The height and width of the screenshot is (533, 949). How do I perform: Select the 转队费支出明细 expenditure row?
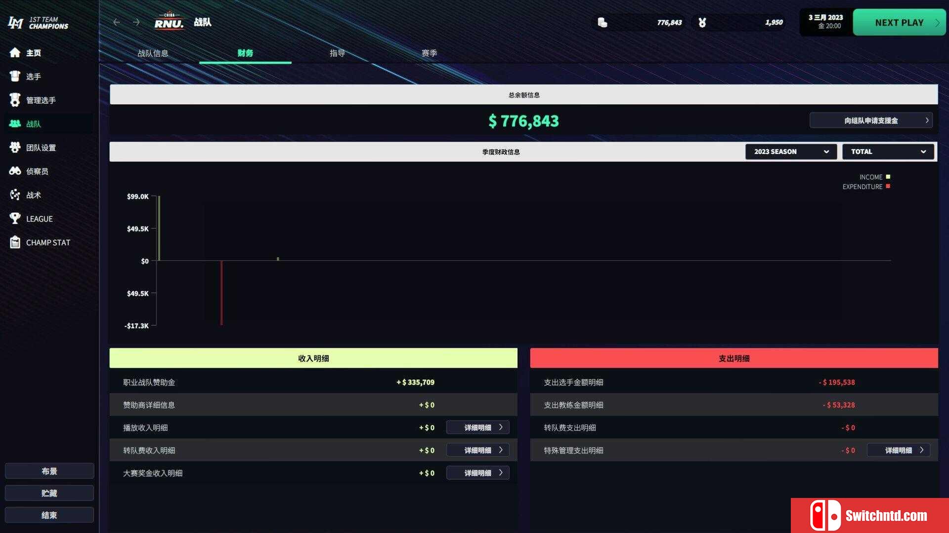pyautogui.click(x=734, y=427)
